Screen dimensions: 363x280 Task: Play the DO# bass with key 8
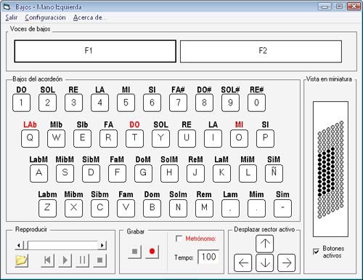tap(205, 103)
